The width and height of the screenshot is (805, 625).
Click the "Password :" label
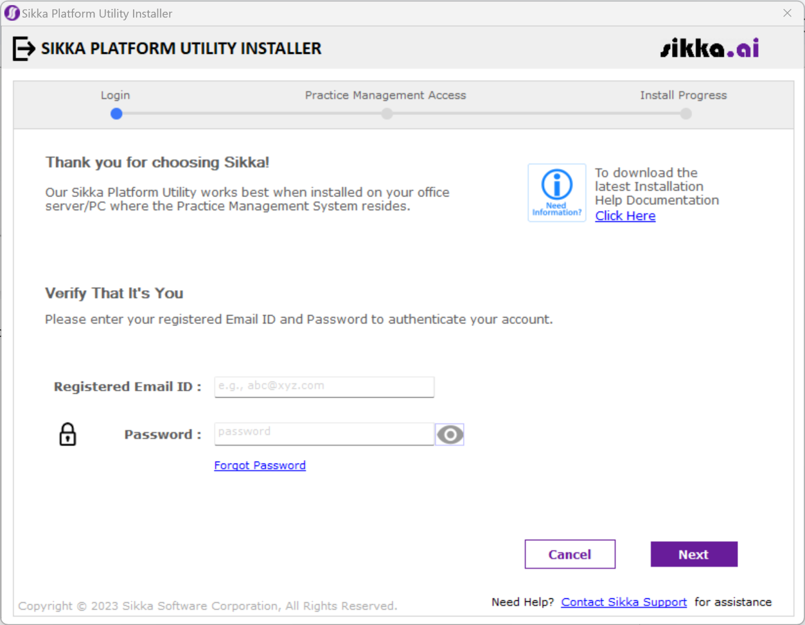click(163, 434)
